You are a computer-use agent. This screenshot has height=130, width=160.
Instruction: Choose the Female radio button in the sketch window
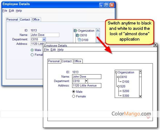point(74,96)
